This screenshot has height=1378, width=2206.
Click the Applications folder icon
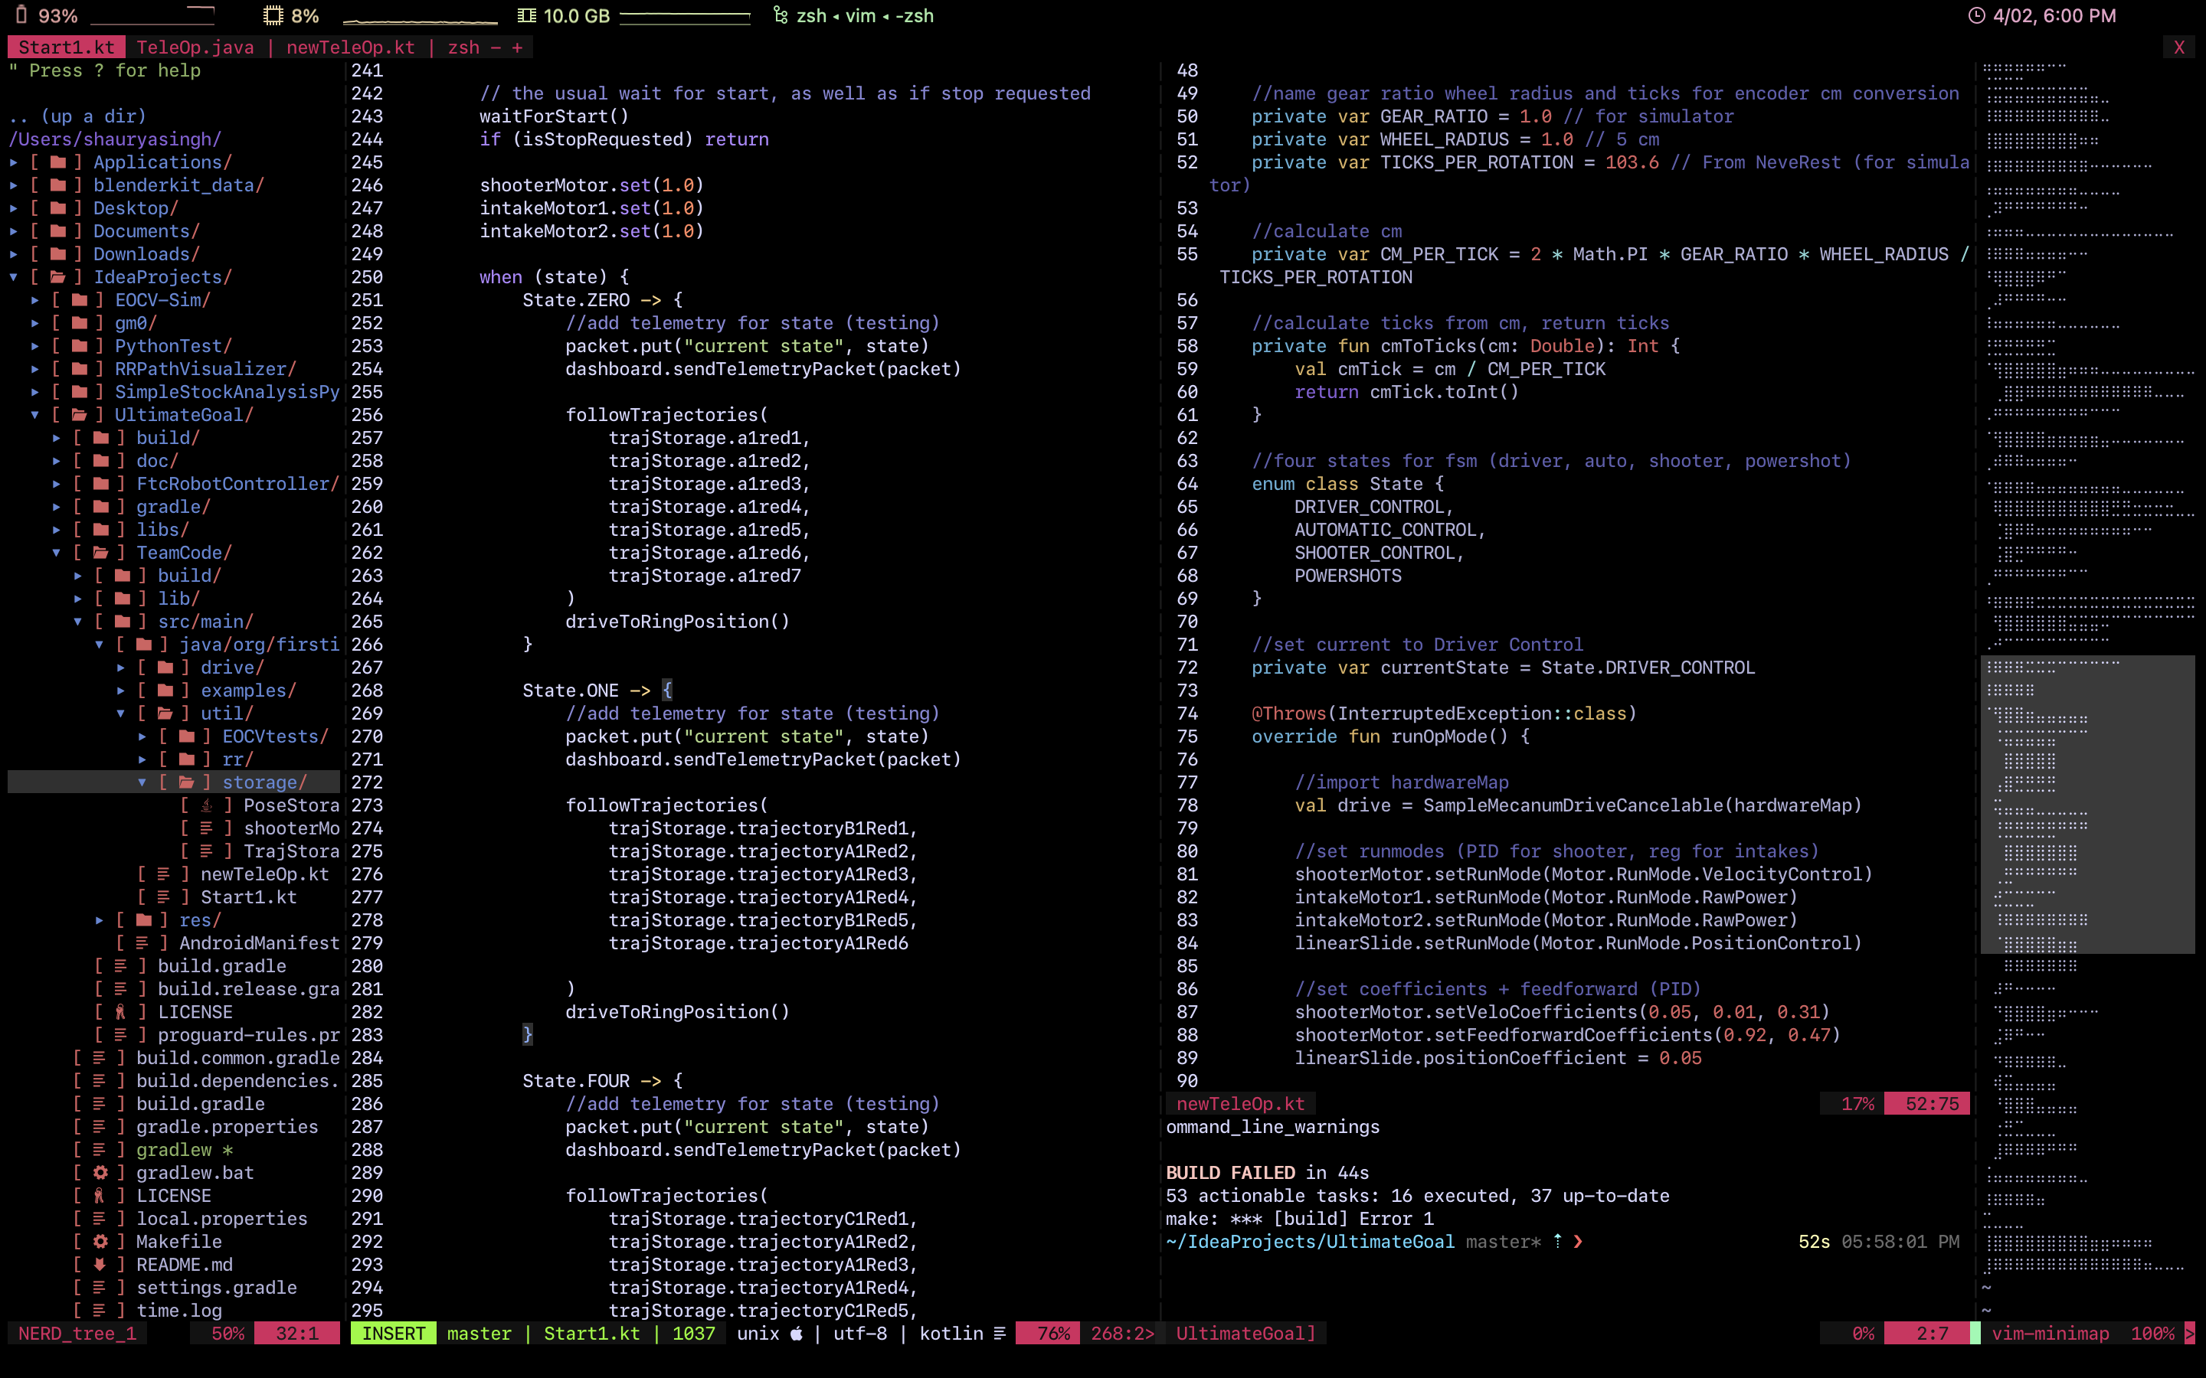pos(57,162)
